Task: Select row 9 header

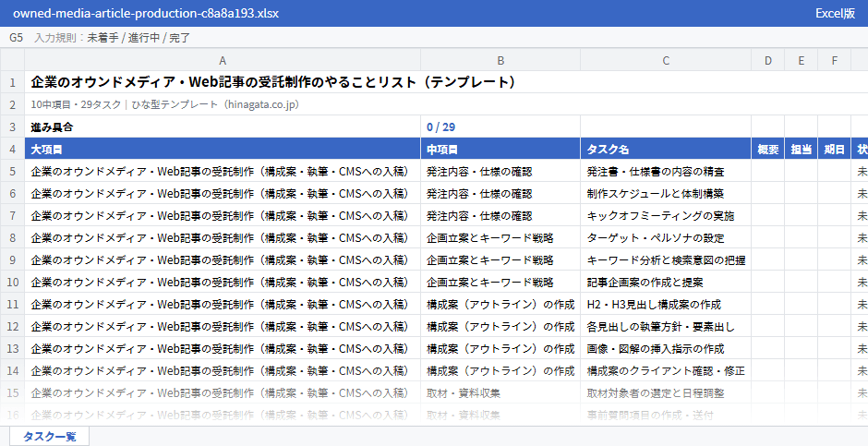Action: (12, 259)
